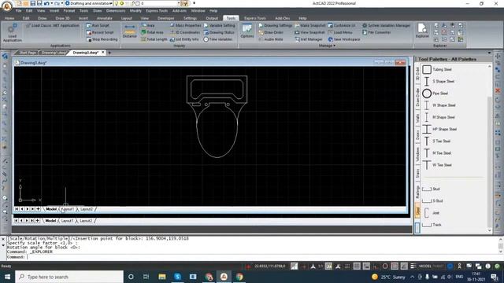This screenshot has height=283, width=504.
Task: Open the Options dialog button
Action: click(246, 31)
